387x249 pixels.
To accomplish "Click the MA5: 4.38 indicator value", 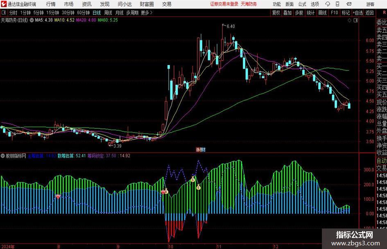I will 44,20.
